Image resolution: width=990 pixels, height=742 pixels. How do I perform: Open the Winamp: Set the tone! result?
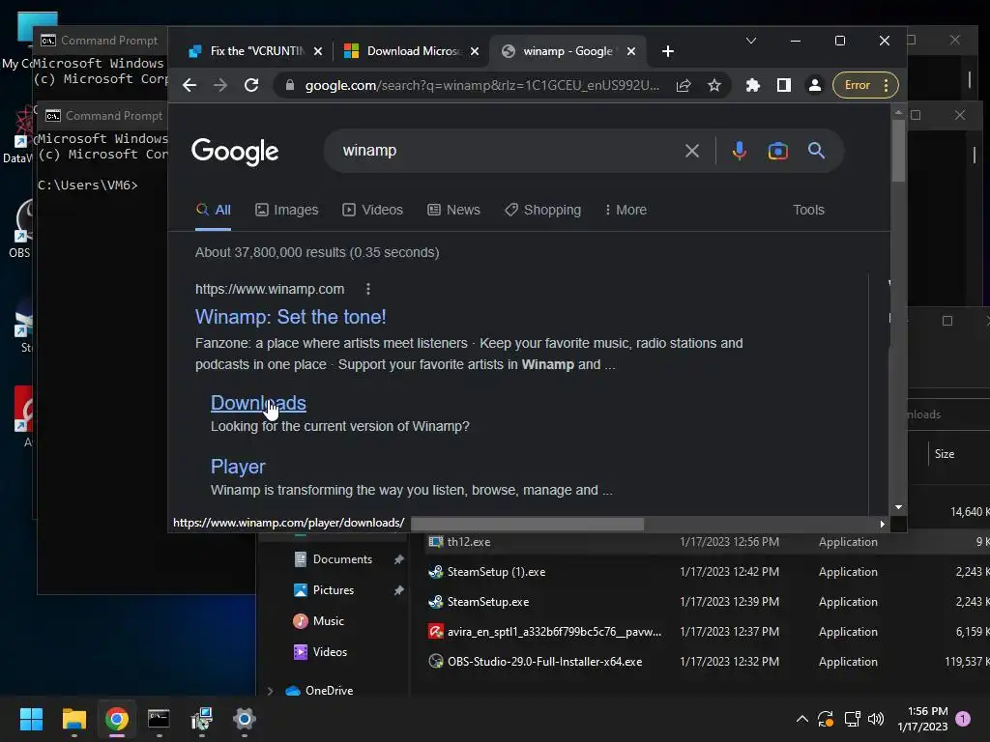click(290, 317)
